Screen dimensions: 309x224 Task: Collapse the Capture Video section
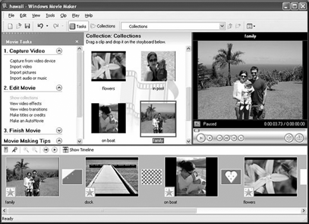[59, 51]
